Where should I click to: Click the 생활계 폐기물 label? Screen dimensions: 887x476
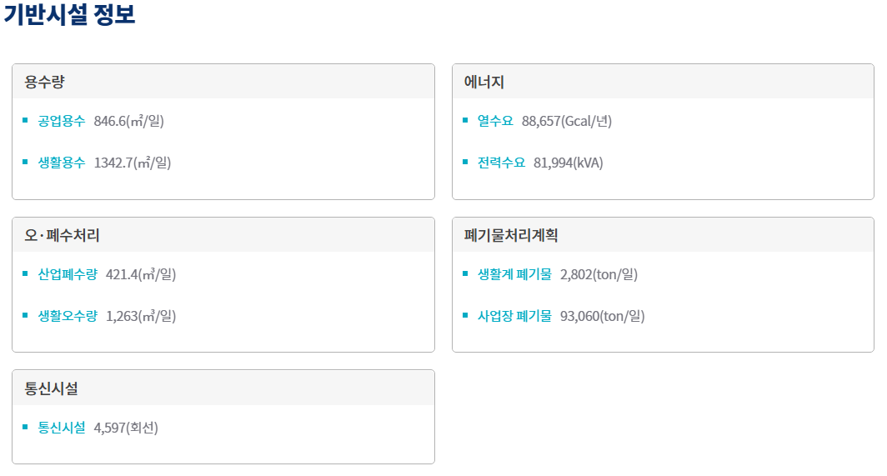click(x=514, y=274)
